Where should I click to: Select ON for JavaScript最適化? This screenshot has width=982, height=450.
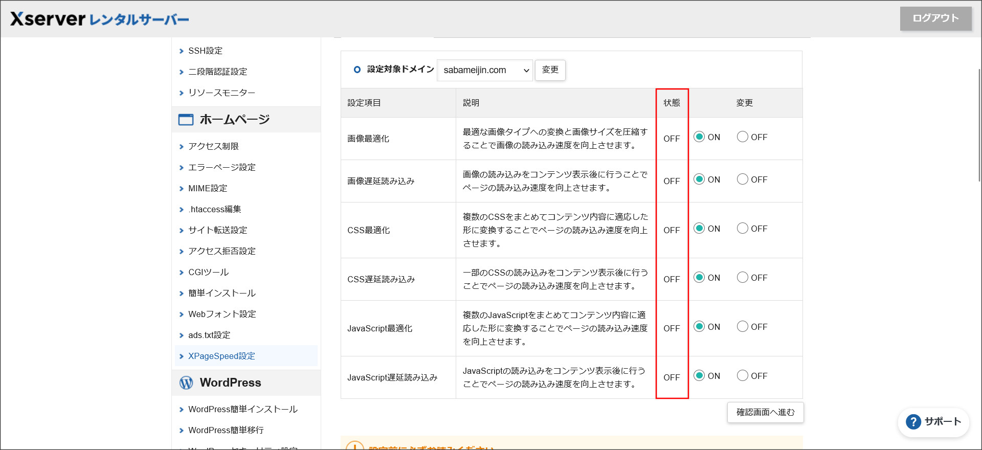(x=699, y=326)
